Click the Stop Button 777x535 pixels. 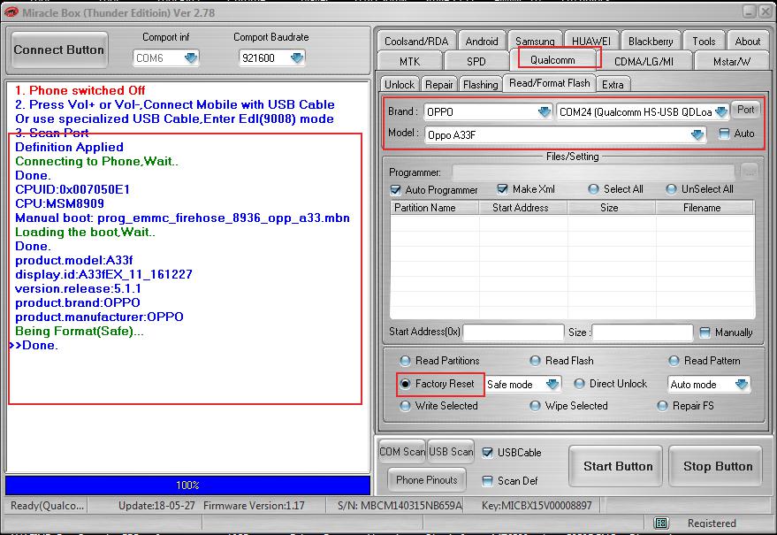[715, 466]
